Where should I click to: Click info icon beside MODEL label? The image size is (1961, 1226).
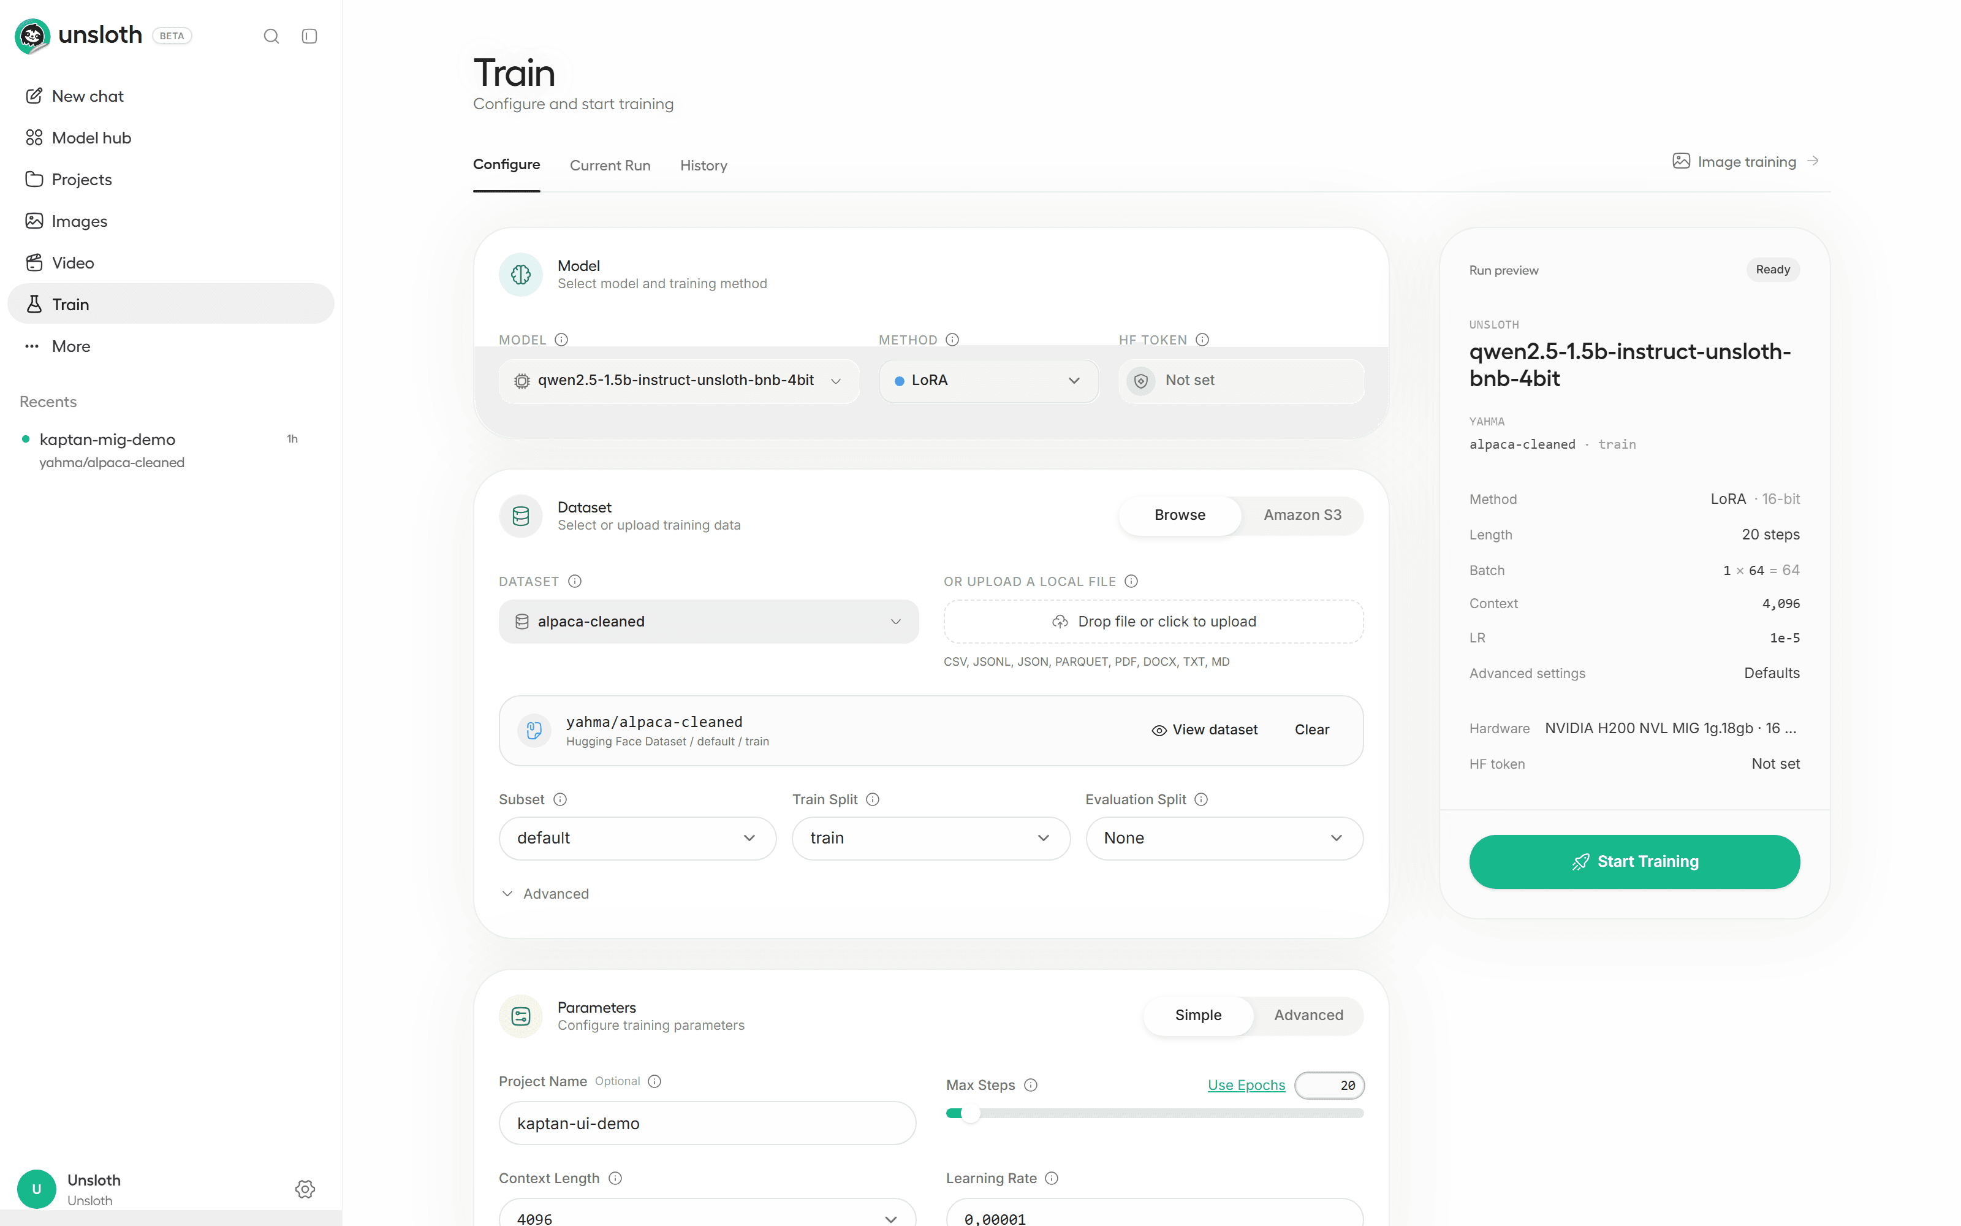(x=561, y=340)
